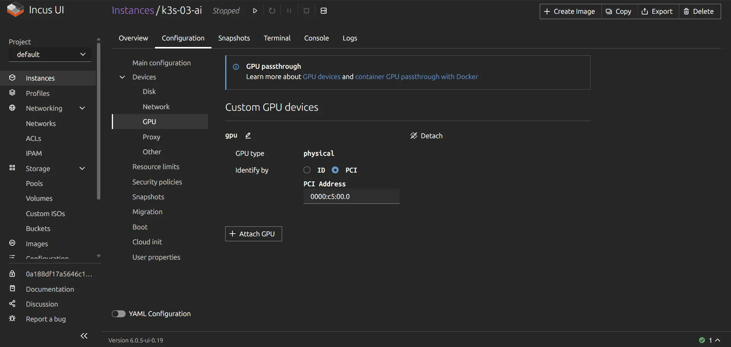Go to Networks in the sidebar
Screen dimensions: 731x347
(x=41, y=124)
